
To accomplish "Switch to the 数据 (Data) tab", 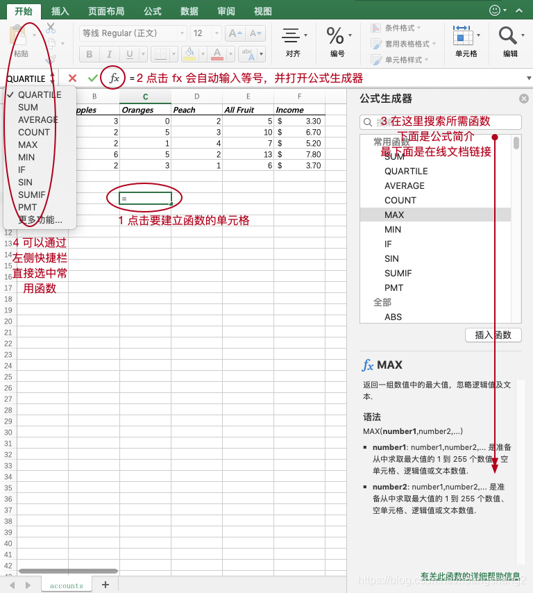I will pos(189,11).
